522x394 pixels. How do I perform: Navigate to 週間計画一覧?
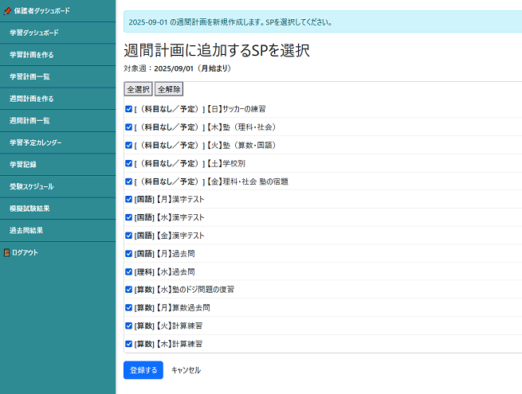click(x=29, y=120)
